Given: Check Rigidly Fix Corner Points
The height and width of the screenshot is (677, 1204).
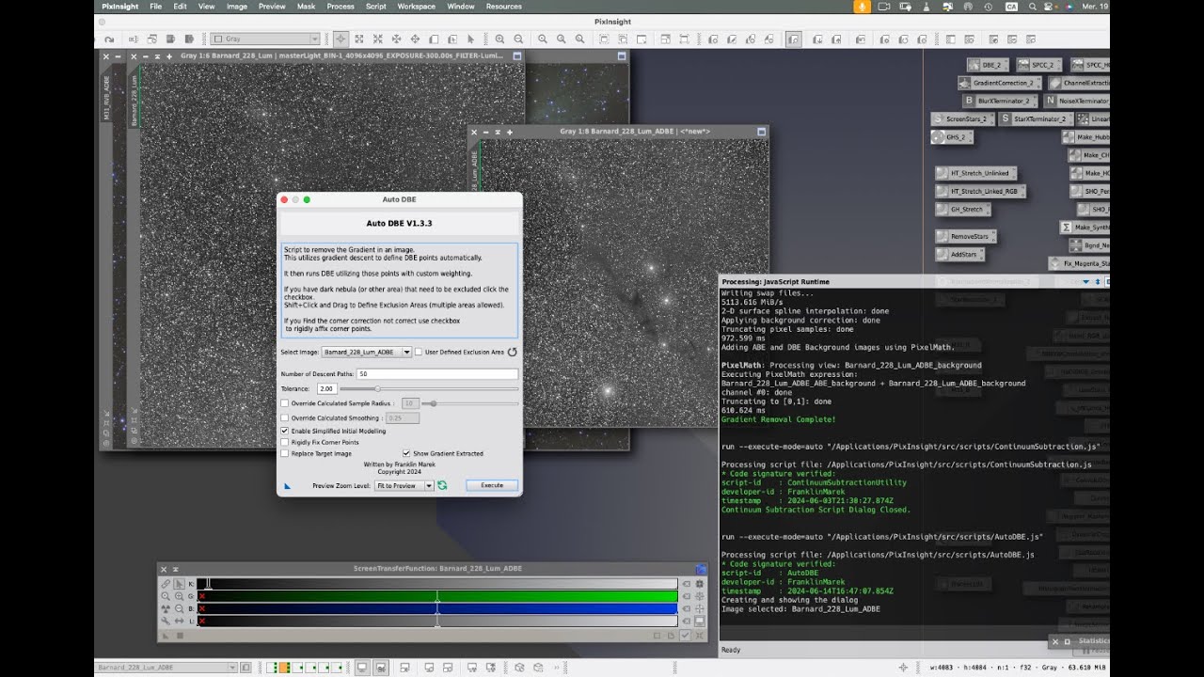Looking at the screenshot, I should click(285, 442).
